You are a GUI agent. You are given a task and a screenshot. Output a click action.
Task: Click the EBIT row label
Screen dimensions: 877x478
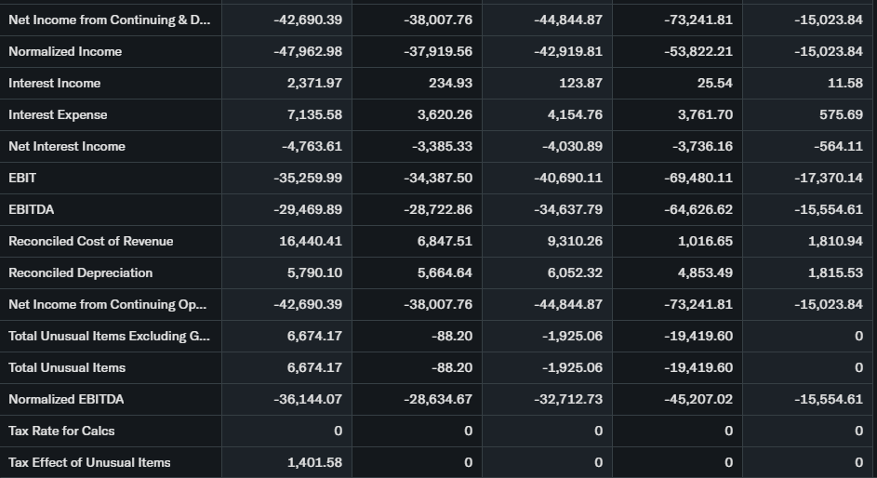click(x=22, y=178)
